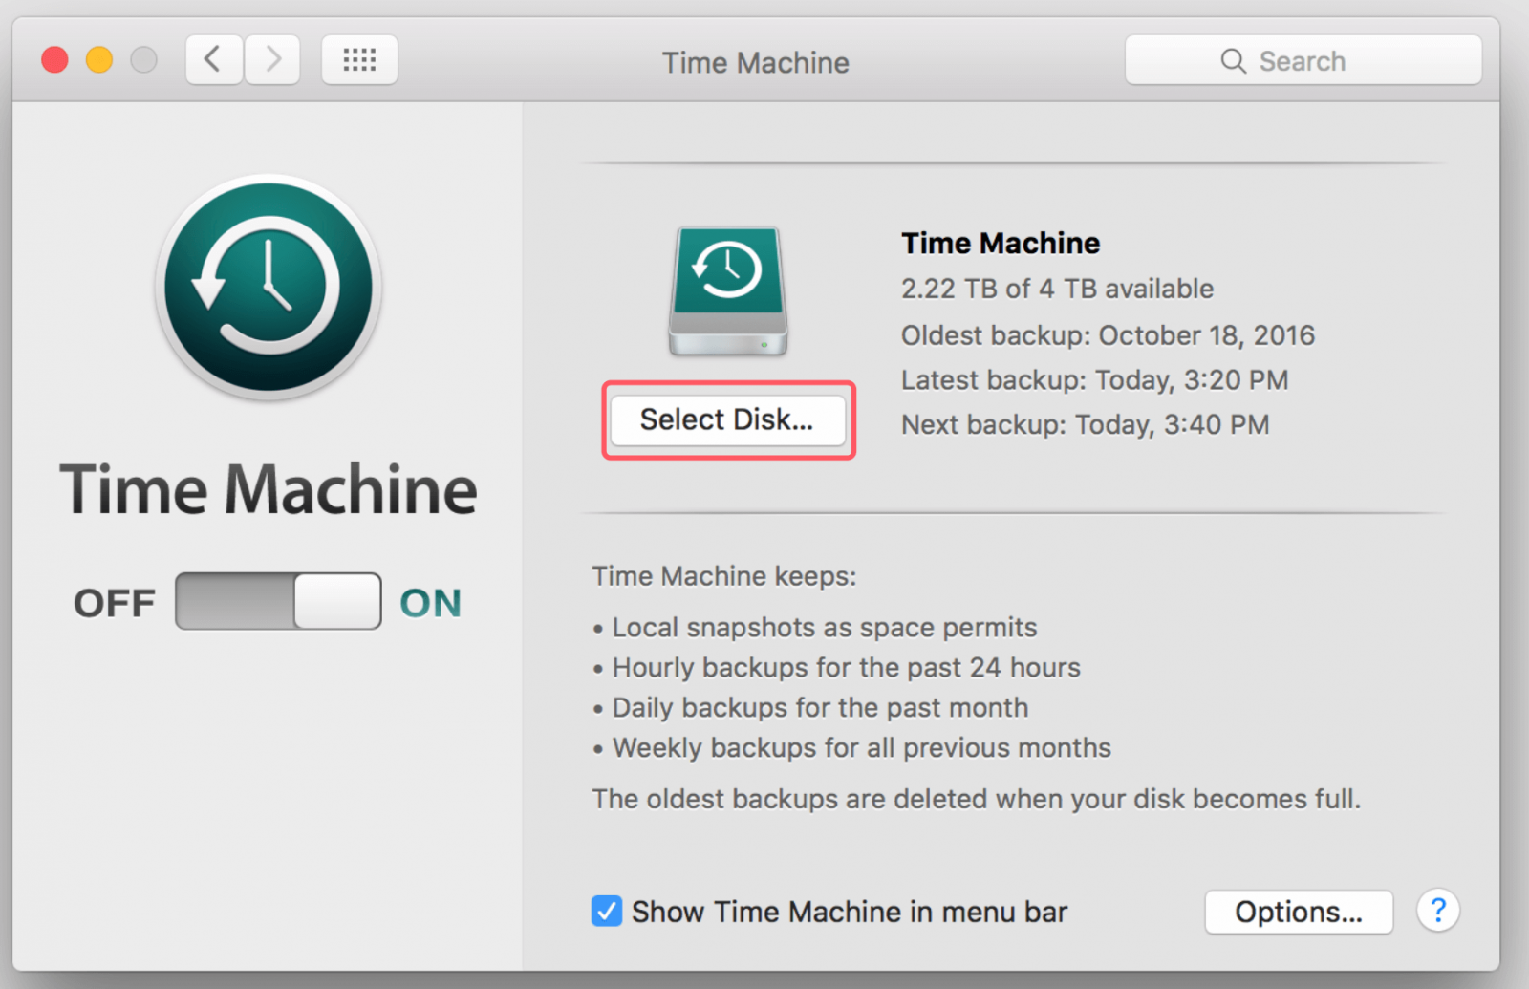Open Time Machine help via question mark
This screenshot has width=1529, height=989.
click(x=1438, y=912)
